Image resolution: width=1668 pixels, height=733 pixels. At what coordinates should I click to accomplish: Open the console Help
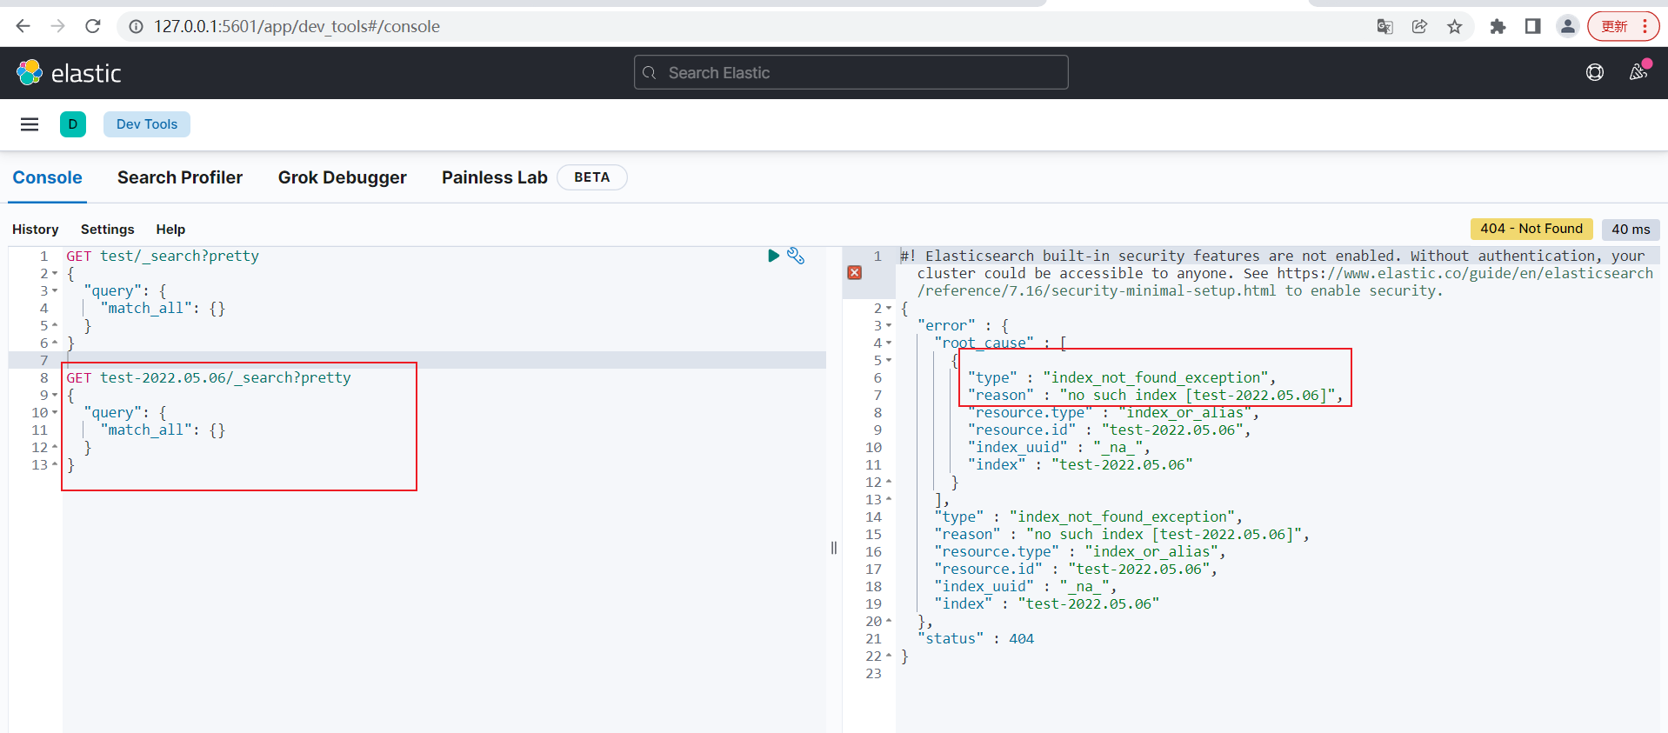click(170, 230)
